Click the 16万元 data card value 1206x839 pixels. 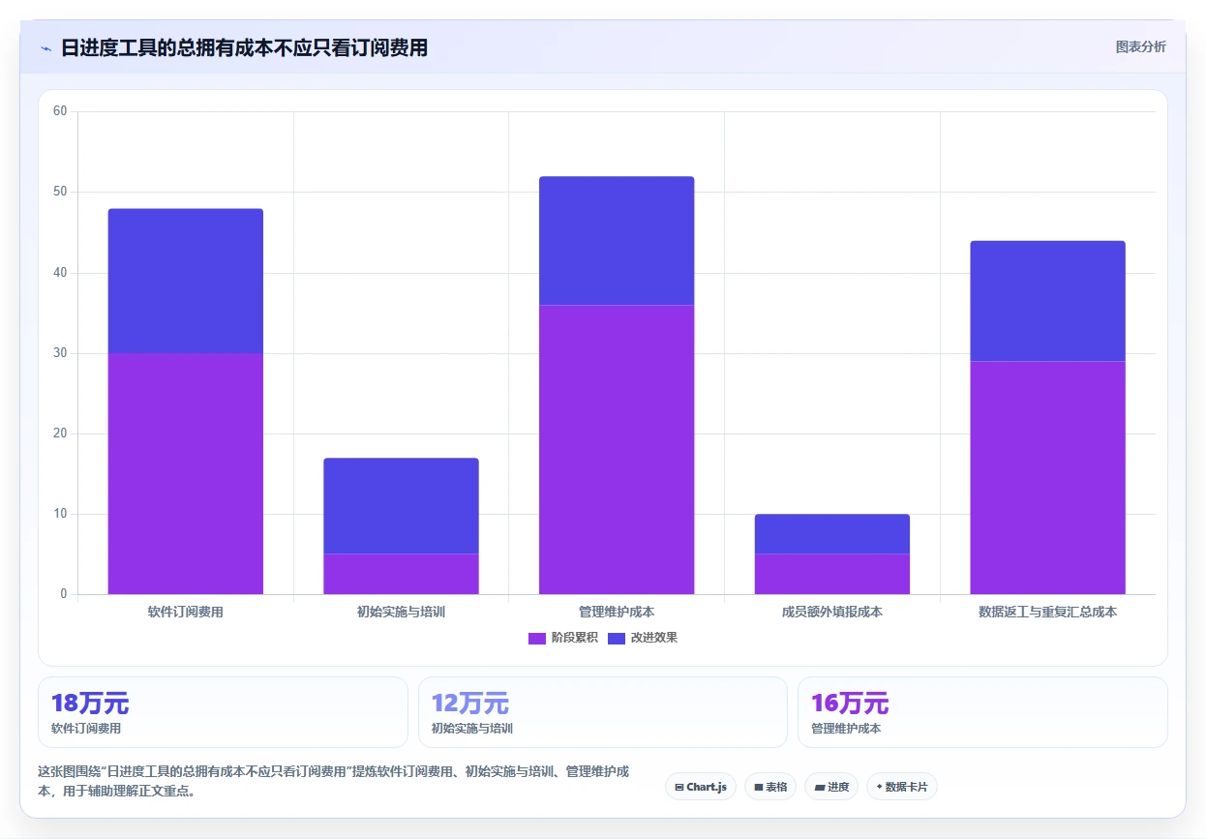click(850, 704)
